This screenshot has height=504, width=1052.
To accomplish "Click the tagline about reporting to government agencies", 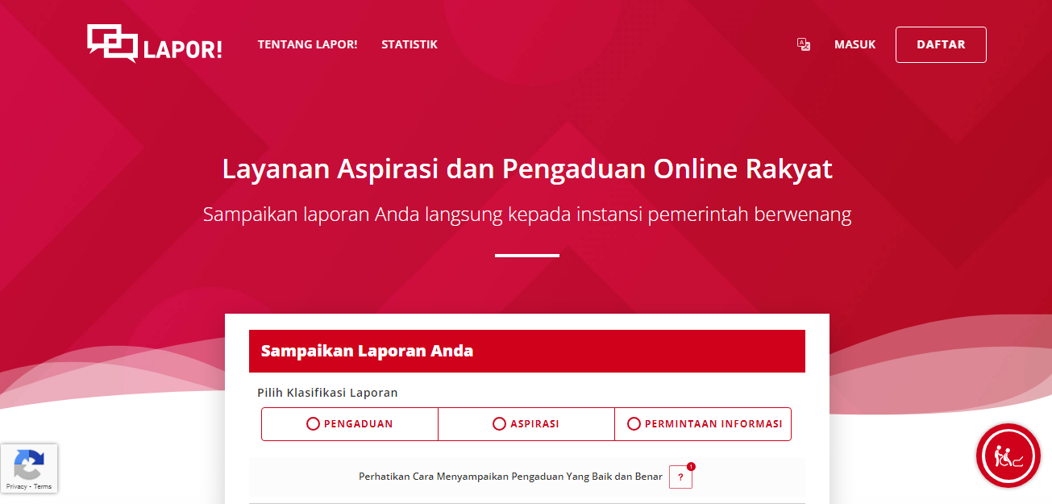I will 526,214.
